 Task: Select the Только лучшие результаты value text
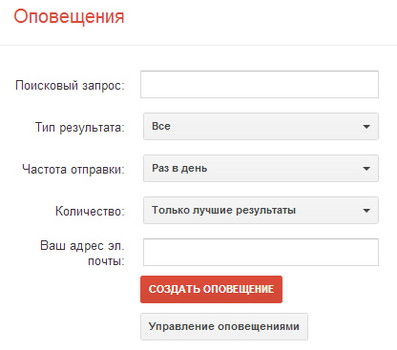224,210
